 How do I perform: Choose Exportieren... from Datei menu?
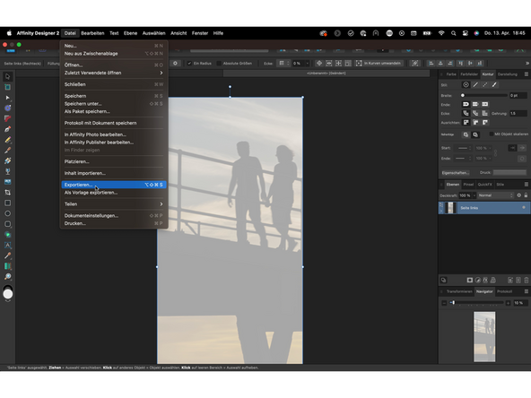tap(114, 185)
